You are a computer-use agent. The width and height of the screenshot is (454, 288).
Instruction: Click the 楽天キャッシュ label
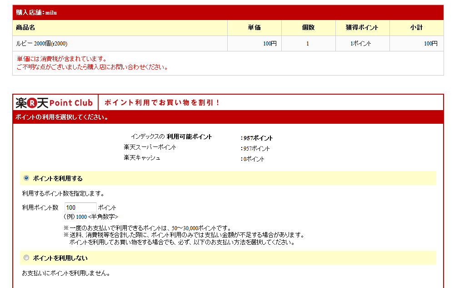pos(142,158)
